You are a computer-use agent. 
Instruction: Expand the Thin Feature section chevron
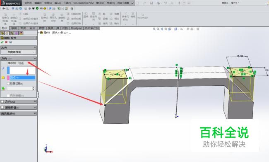click(35, 108)
